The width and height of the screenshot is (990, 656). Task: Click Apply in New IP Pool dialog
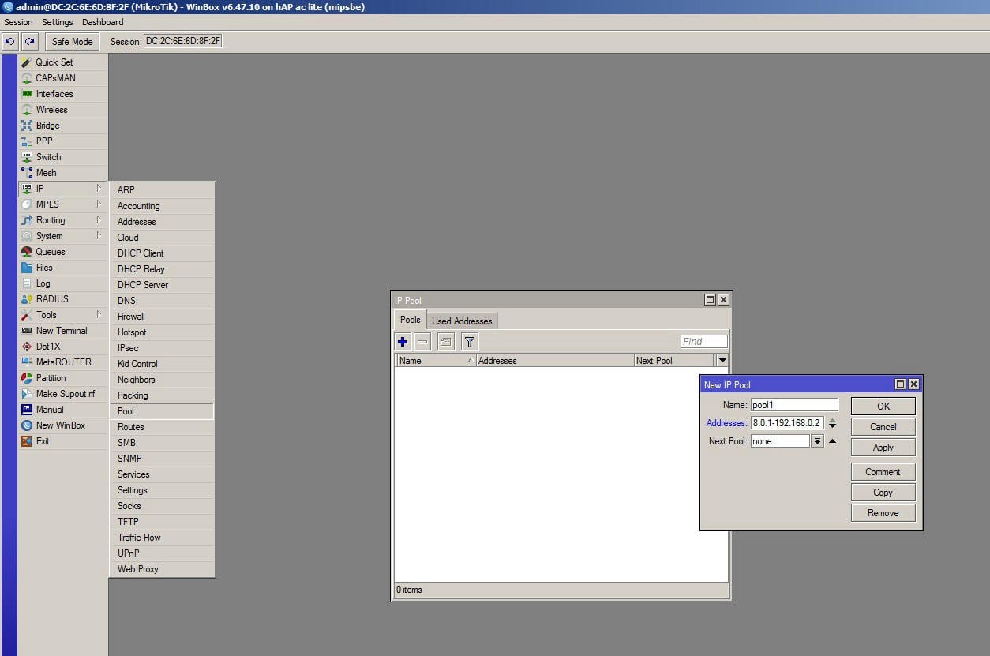point(883,447)
